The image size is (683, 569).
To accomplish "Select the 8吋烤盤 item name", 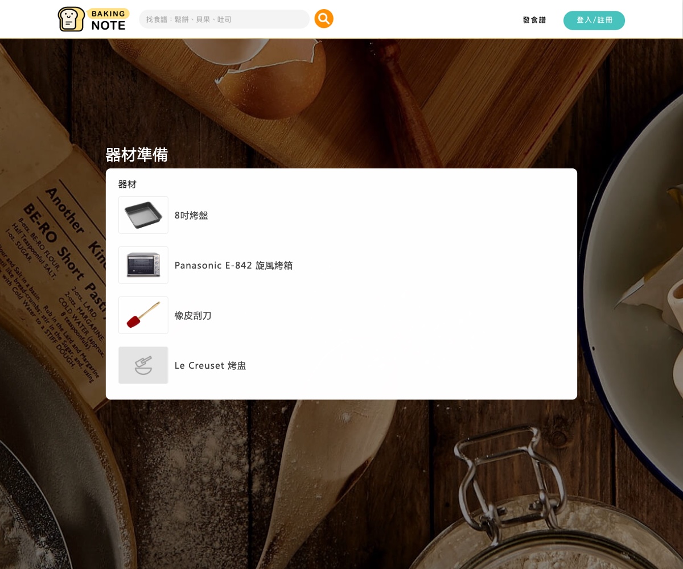I will (191, 216).
